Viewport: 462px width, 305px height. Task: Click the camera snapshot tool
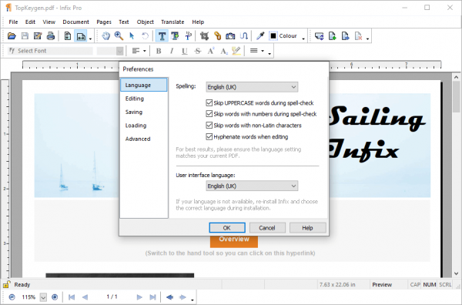230,36
